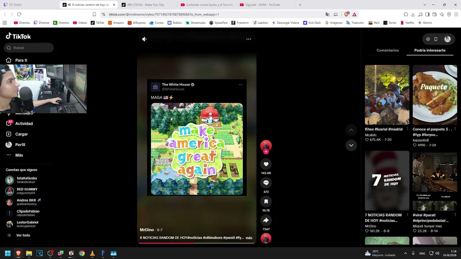Open Actividad notifications
The image size is (461, 259).
pos(20,124)
